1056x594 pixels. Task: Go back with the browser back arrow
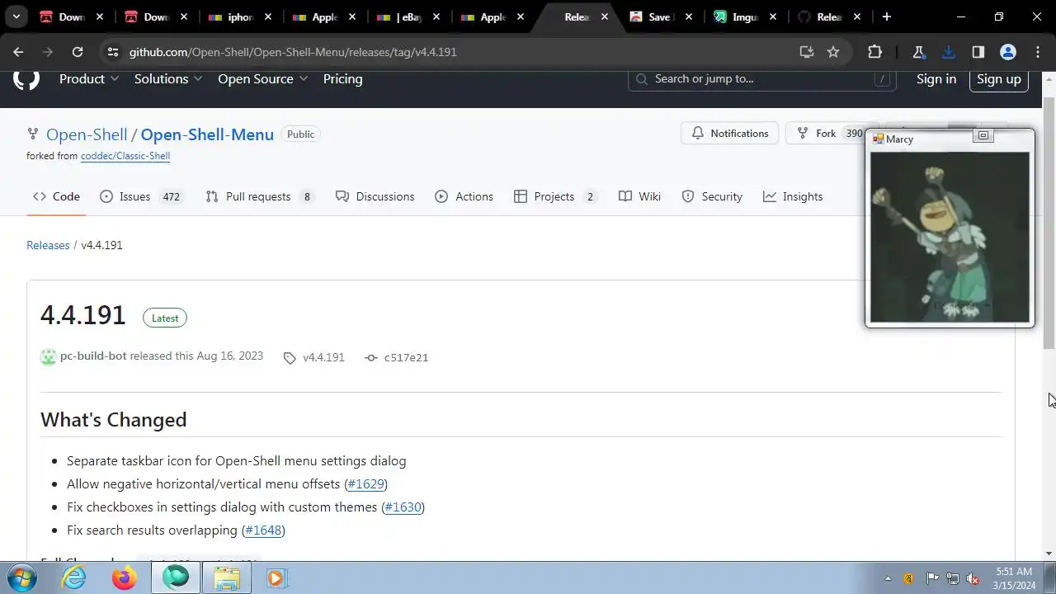(x=18, y=52)
